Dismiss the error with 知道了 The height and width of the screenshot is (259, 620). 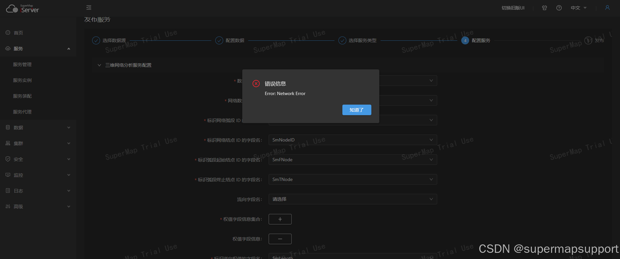(x=357, y=110)
